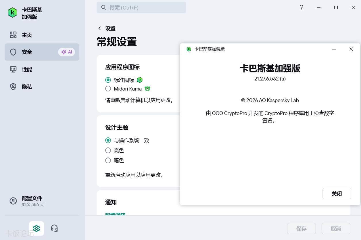Open support via the headset icon
This screenshot has width=361, height=240.
(54, 229)
